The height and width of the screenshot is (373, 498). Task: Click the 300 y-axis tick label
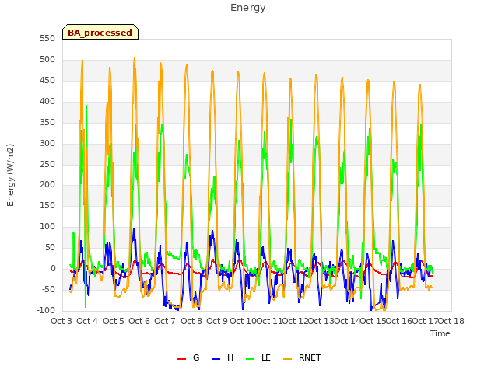(47, 143)
